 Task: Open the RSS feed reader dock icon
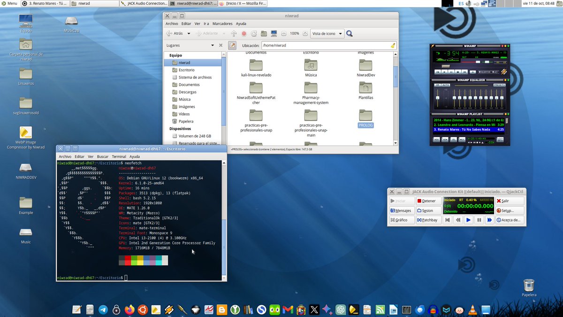click(380, 309)
